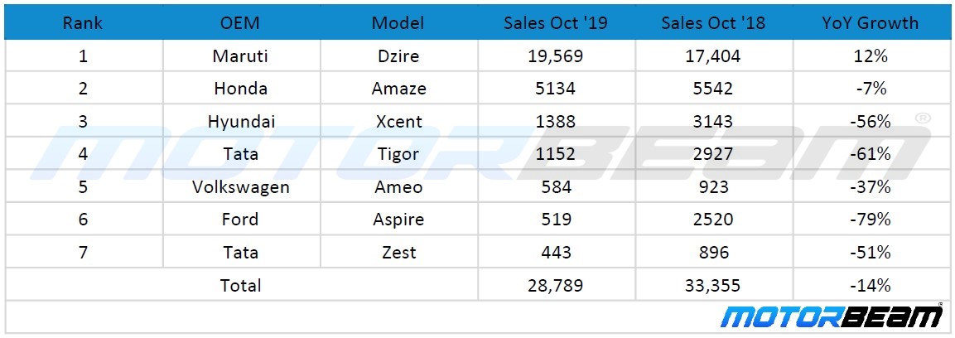
Task: Click the Sales Oct '19 header
Action: 555,23
